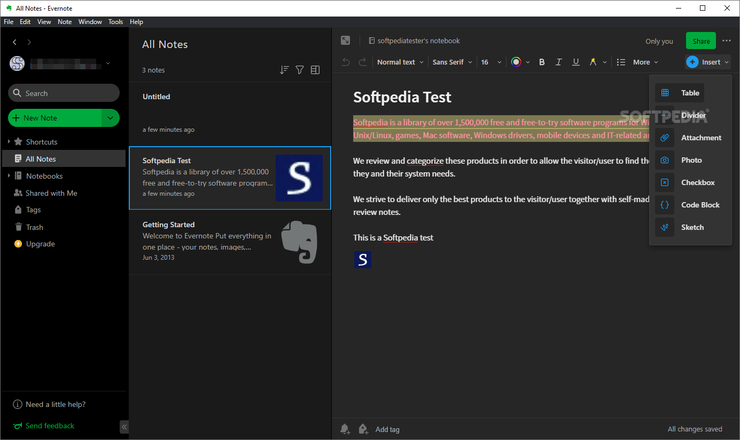Apply underline formatting

[x=576, y=62]
